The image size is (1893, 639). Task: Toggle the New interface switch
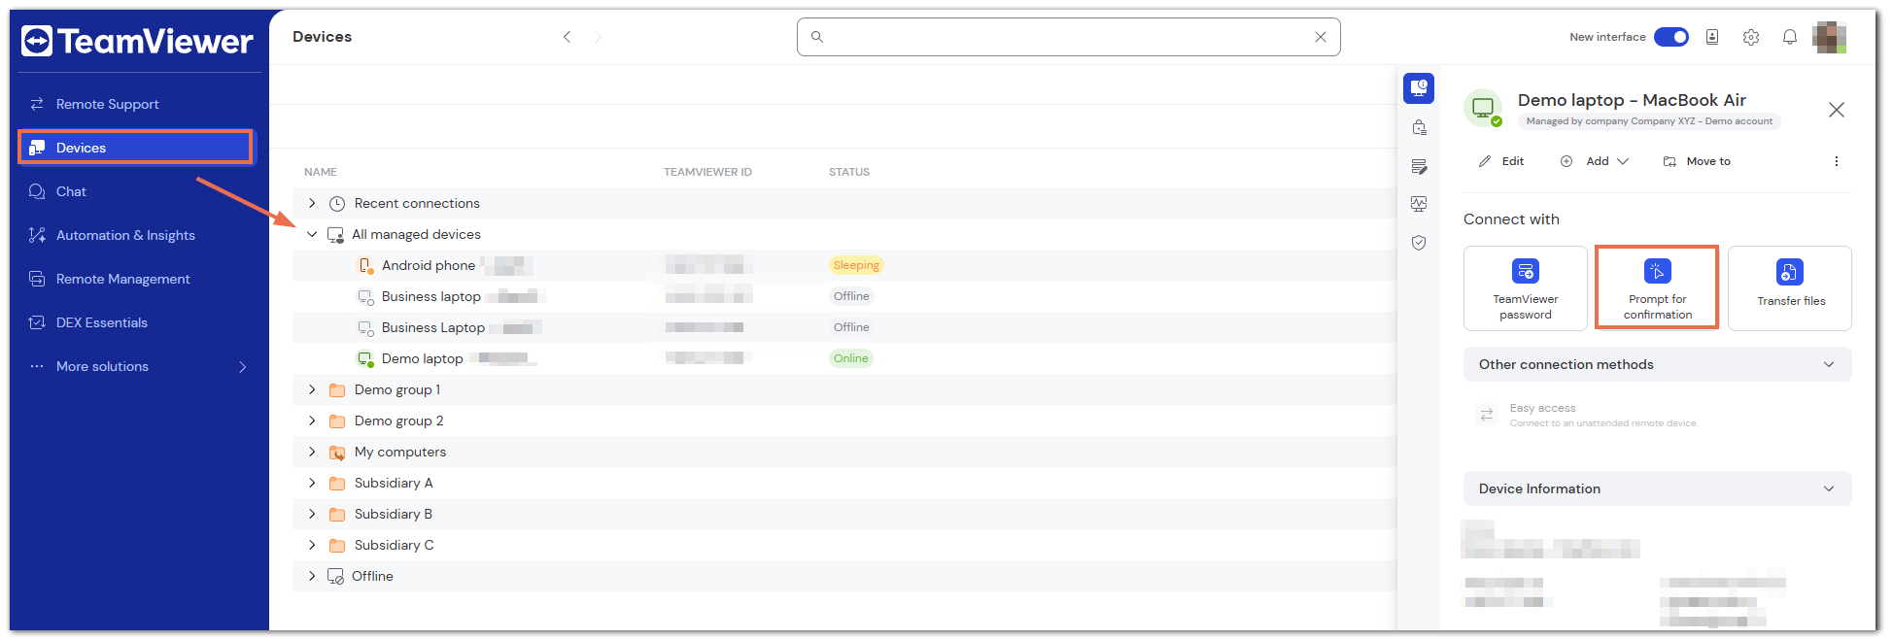click(1671, 37)
